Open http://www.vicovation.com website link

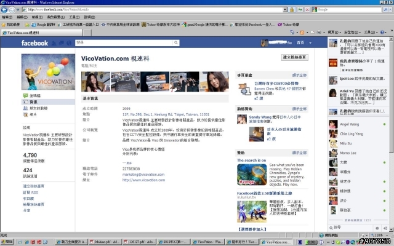(x=143, y=180)
